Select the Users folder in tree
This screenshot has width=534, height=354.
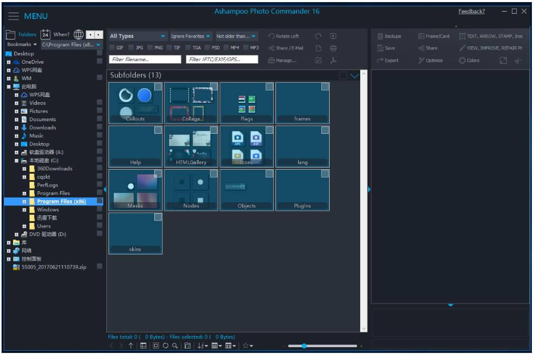click(44, 226)
